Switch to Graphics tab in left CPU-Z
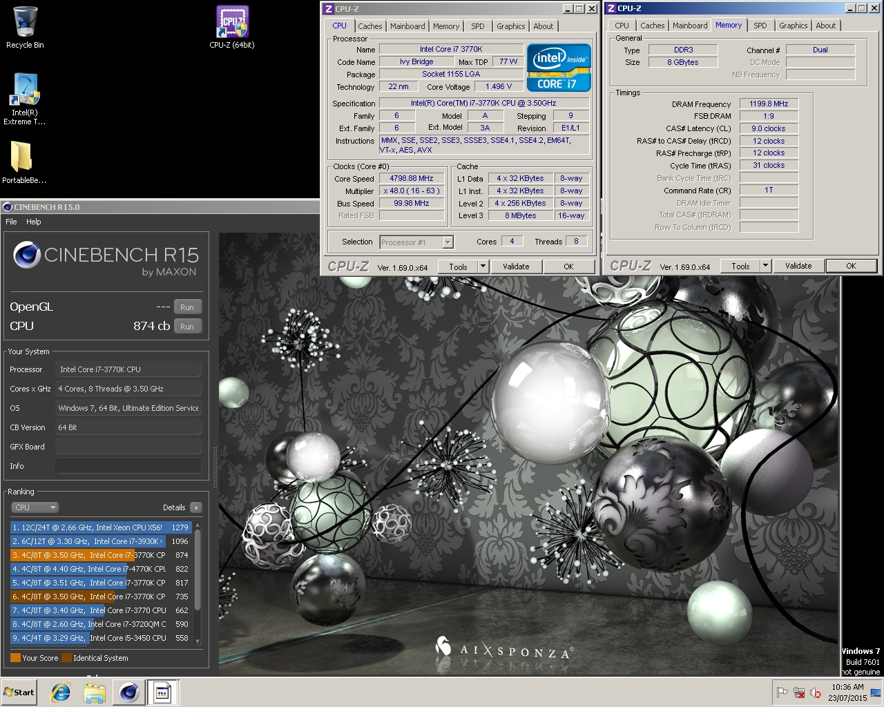 pyautogui.click(x=510, y=26)
